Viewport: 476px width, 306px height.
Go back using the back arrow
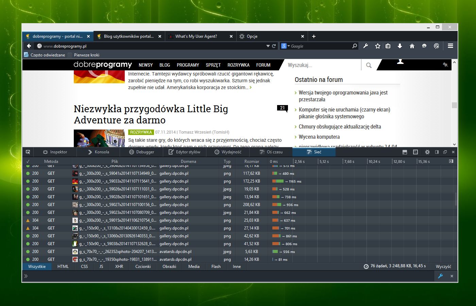[x=29, y=46]
